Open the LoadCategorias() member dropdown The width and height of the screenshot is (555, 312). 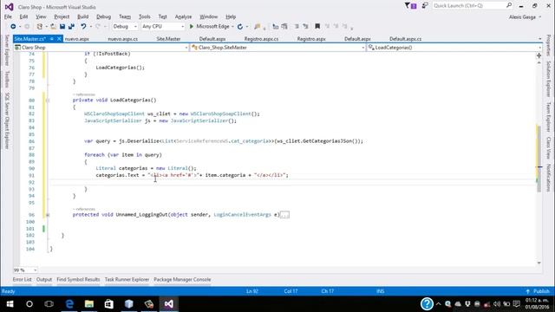[x=454, y=48]
